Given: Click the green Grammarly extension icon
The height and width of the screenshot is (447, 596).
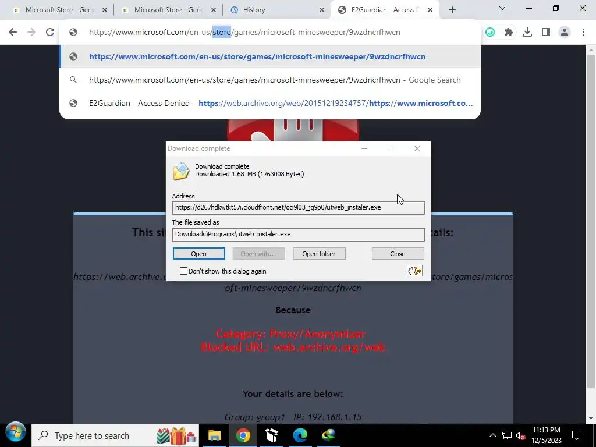Looking at the screenshot, I should point(490,33).
